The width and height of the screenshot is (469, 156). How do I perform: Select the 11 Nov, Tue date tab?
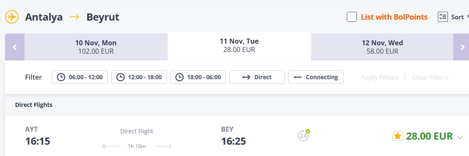(239, 46)
